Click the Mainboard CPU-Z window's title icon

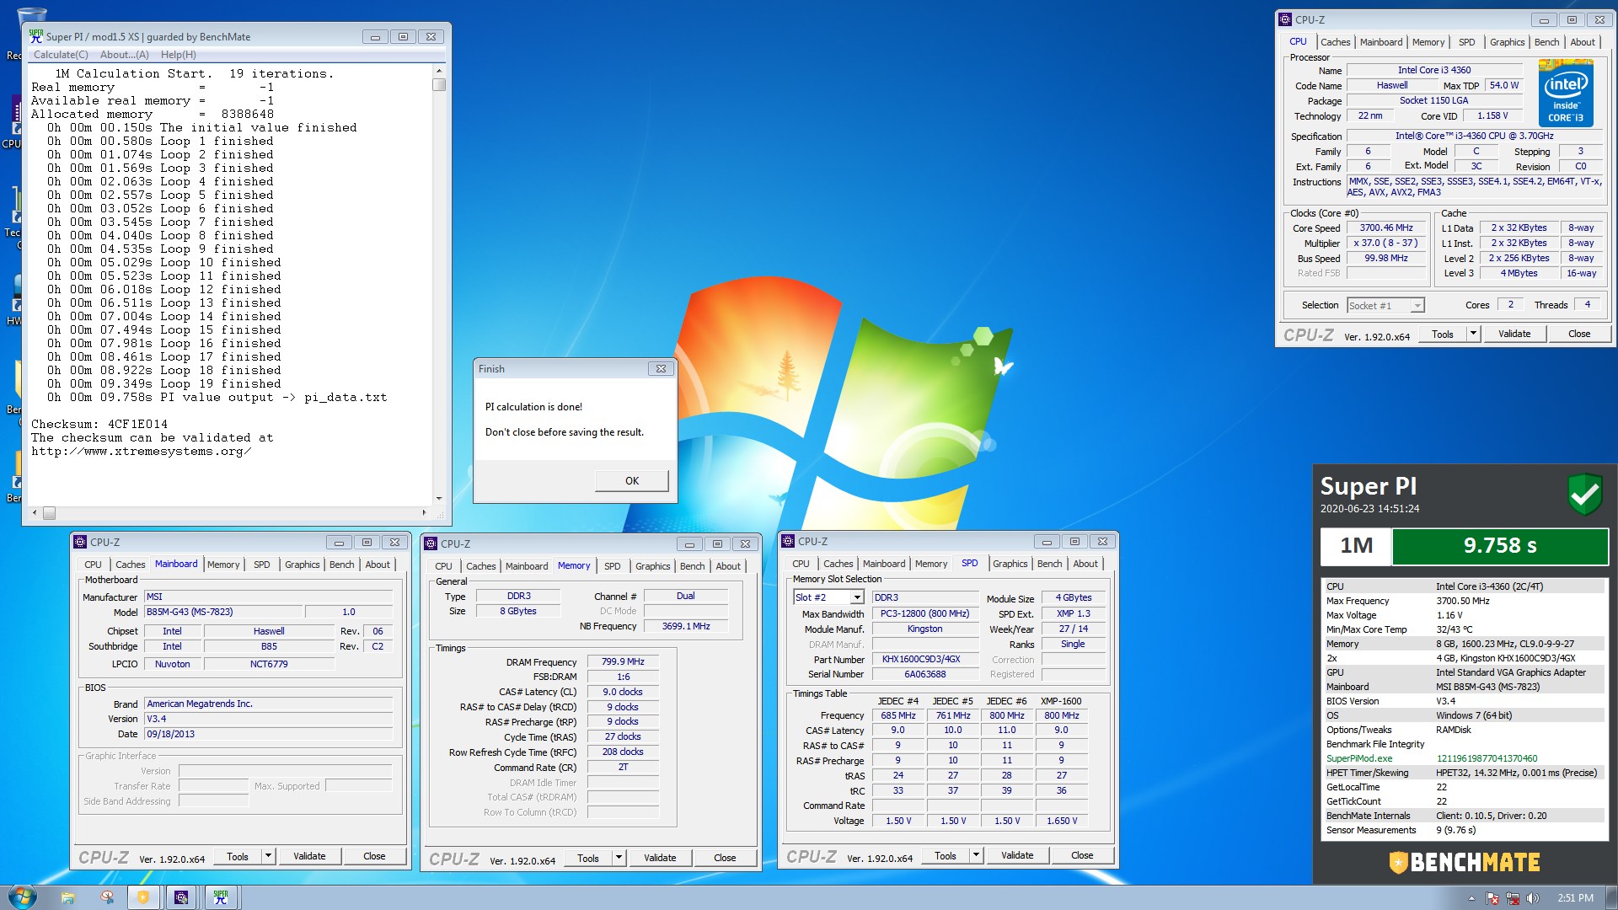80,542
